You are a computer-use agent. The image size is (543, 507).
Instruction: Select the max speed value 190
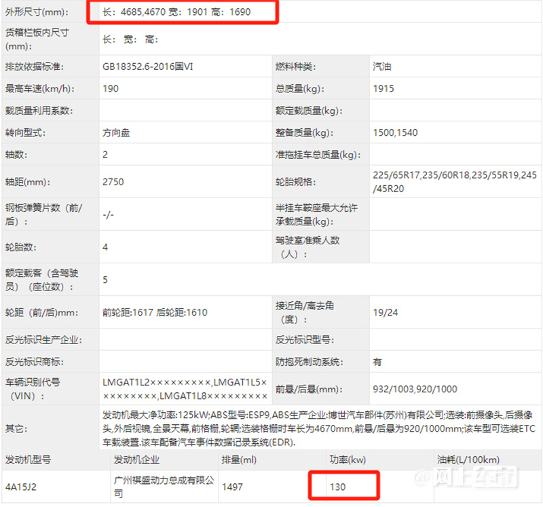coord(111,89)
